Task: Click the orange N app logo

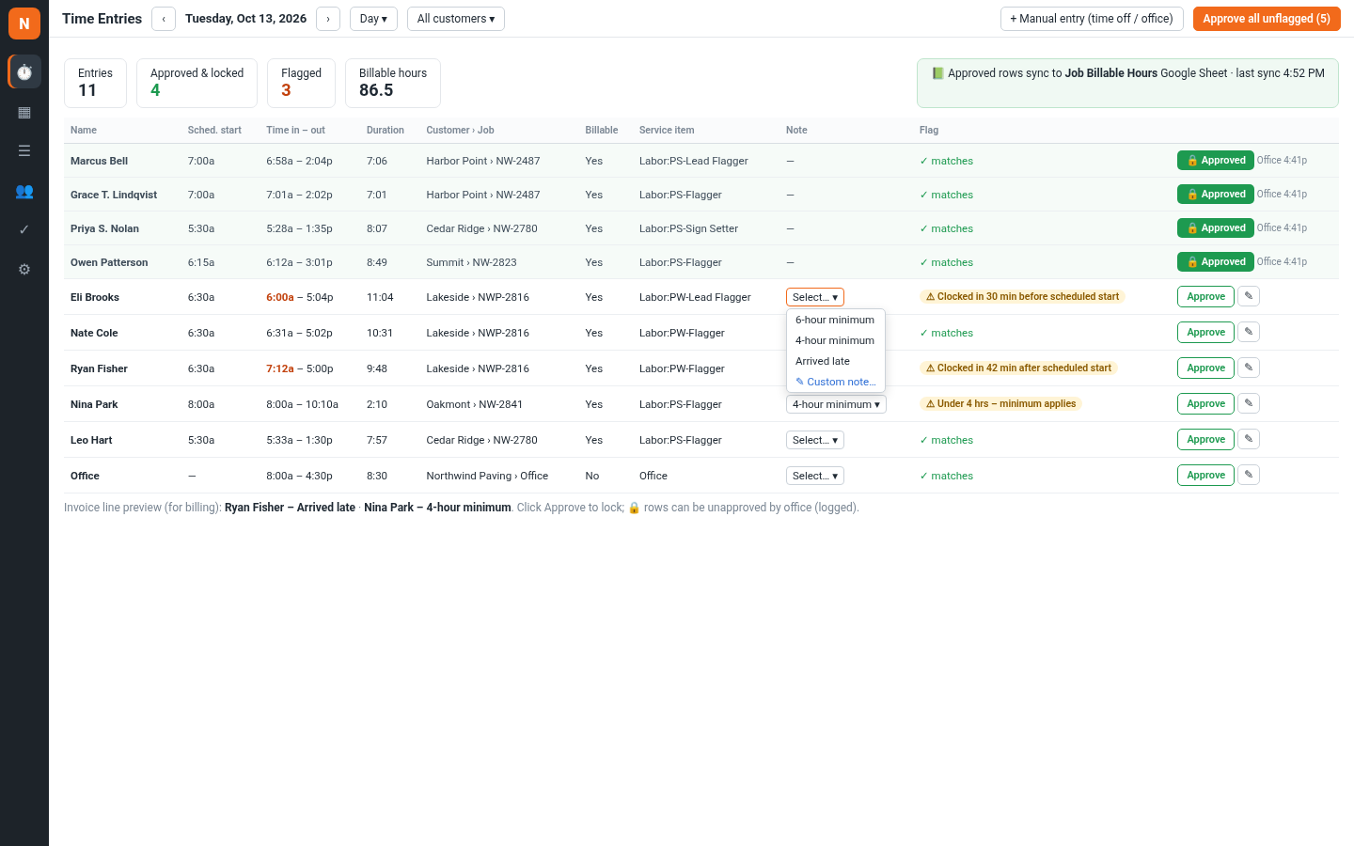Action: coord(24,23)
